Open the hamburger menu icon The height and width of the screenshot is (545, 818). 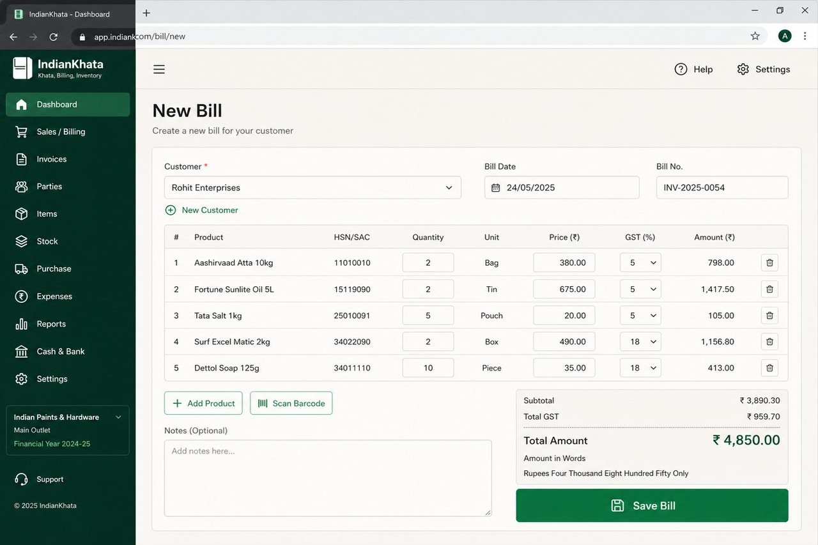click(x=159, y=69)
